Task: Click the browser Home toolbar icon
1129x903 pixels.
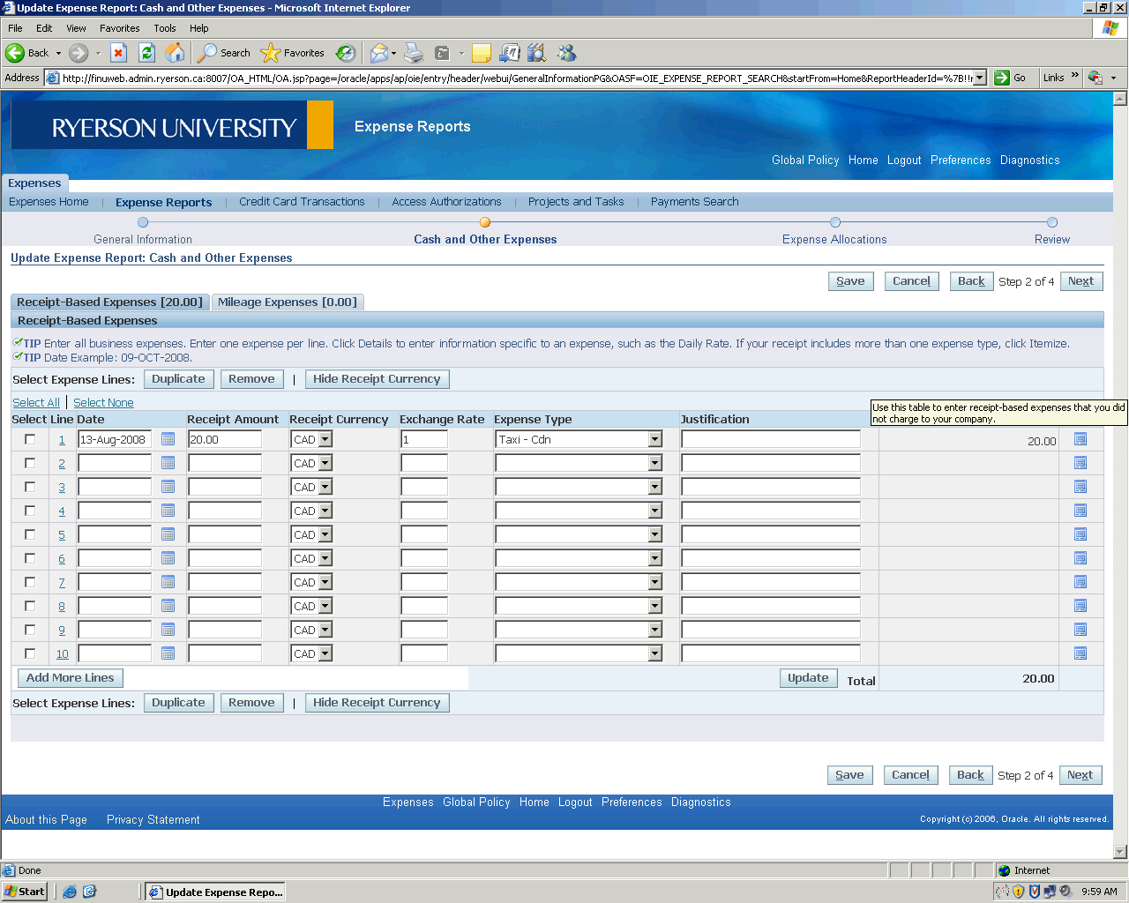Action: pos(176,53)
